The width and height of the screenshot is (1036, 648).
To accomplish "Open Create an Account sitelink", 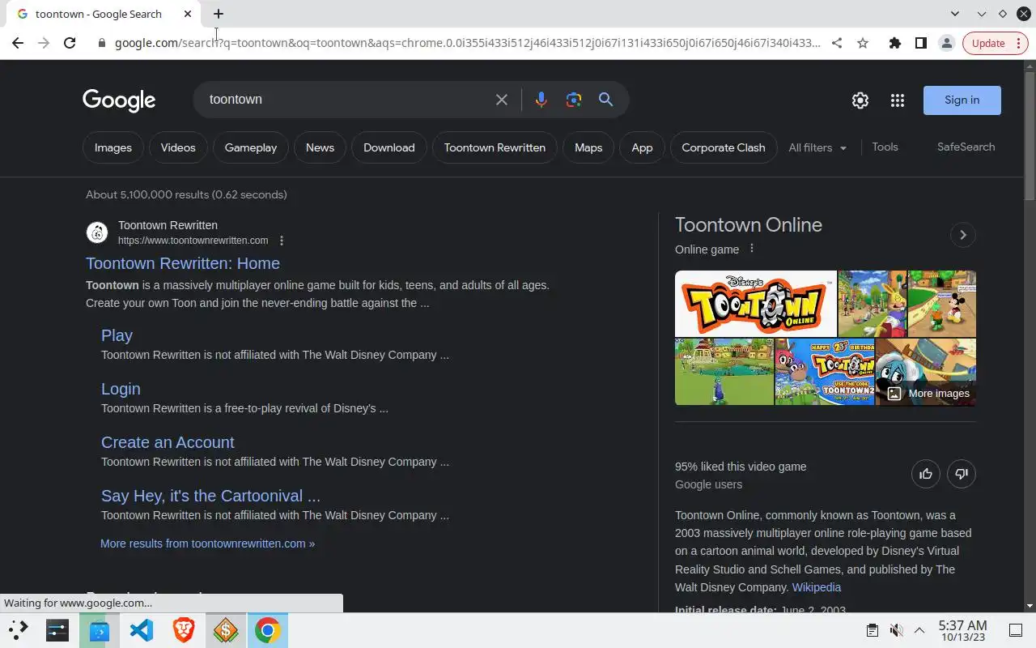I will tap(168, 442).
